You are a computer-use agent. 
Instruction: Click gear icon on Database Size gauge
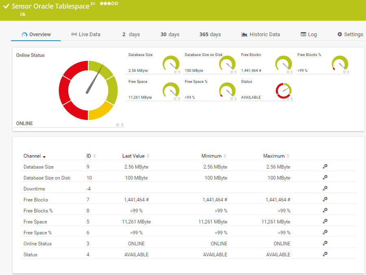(175, 72)
